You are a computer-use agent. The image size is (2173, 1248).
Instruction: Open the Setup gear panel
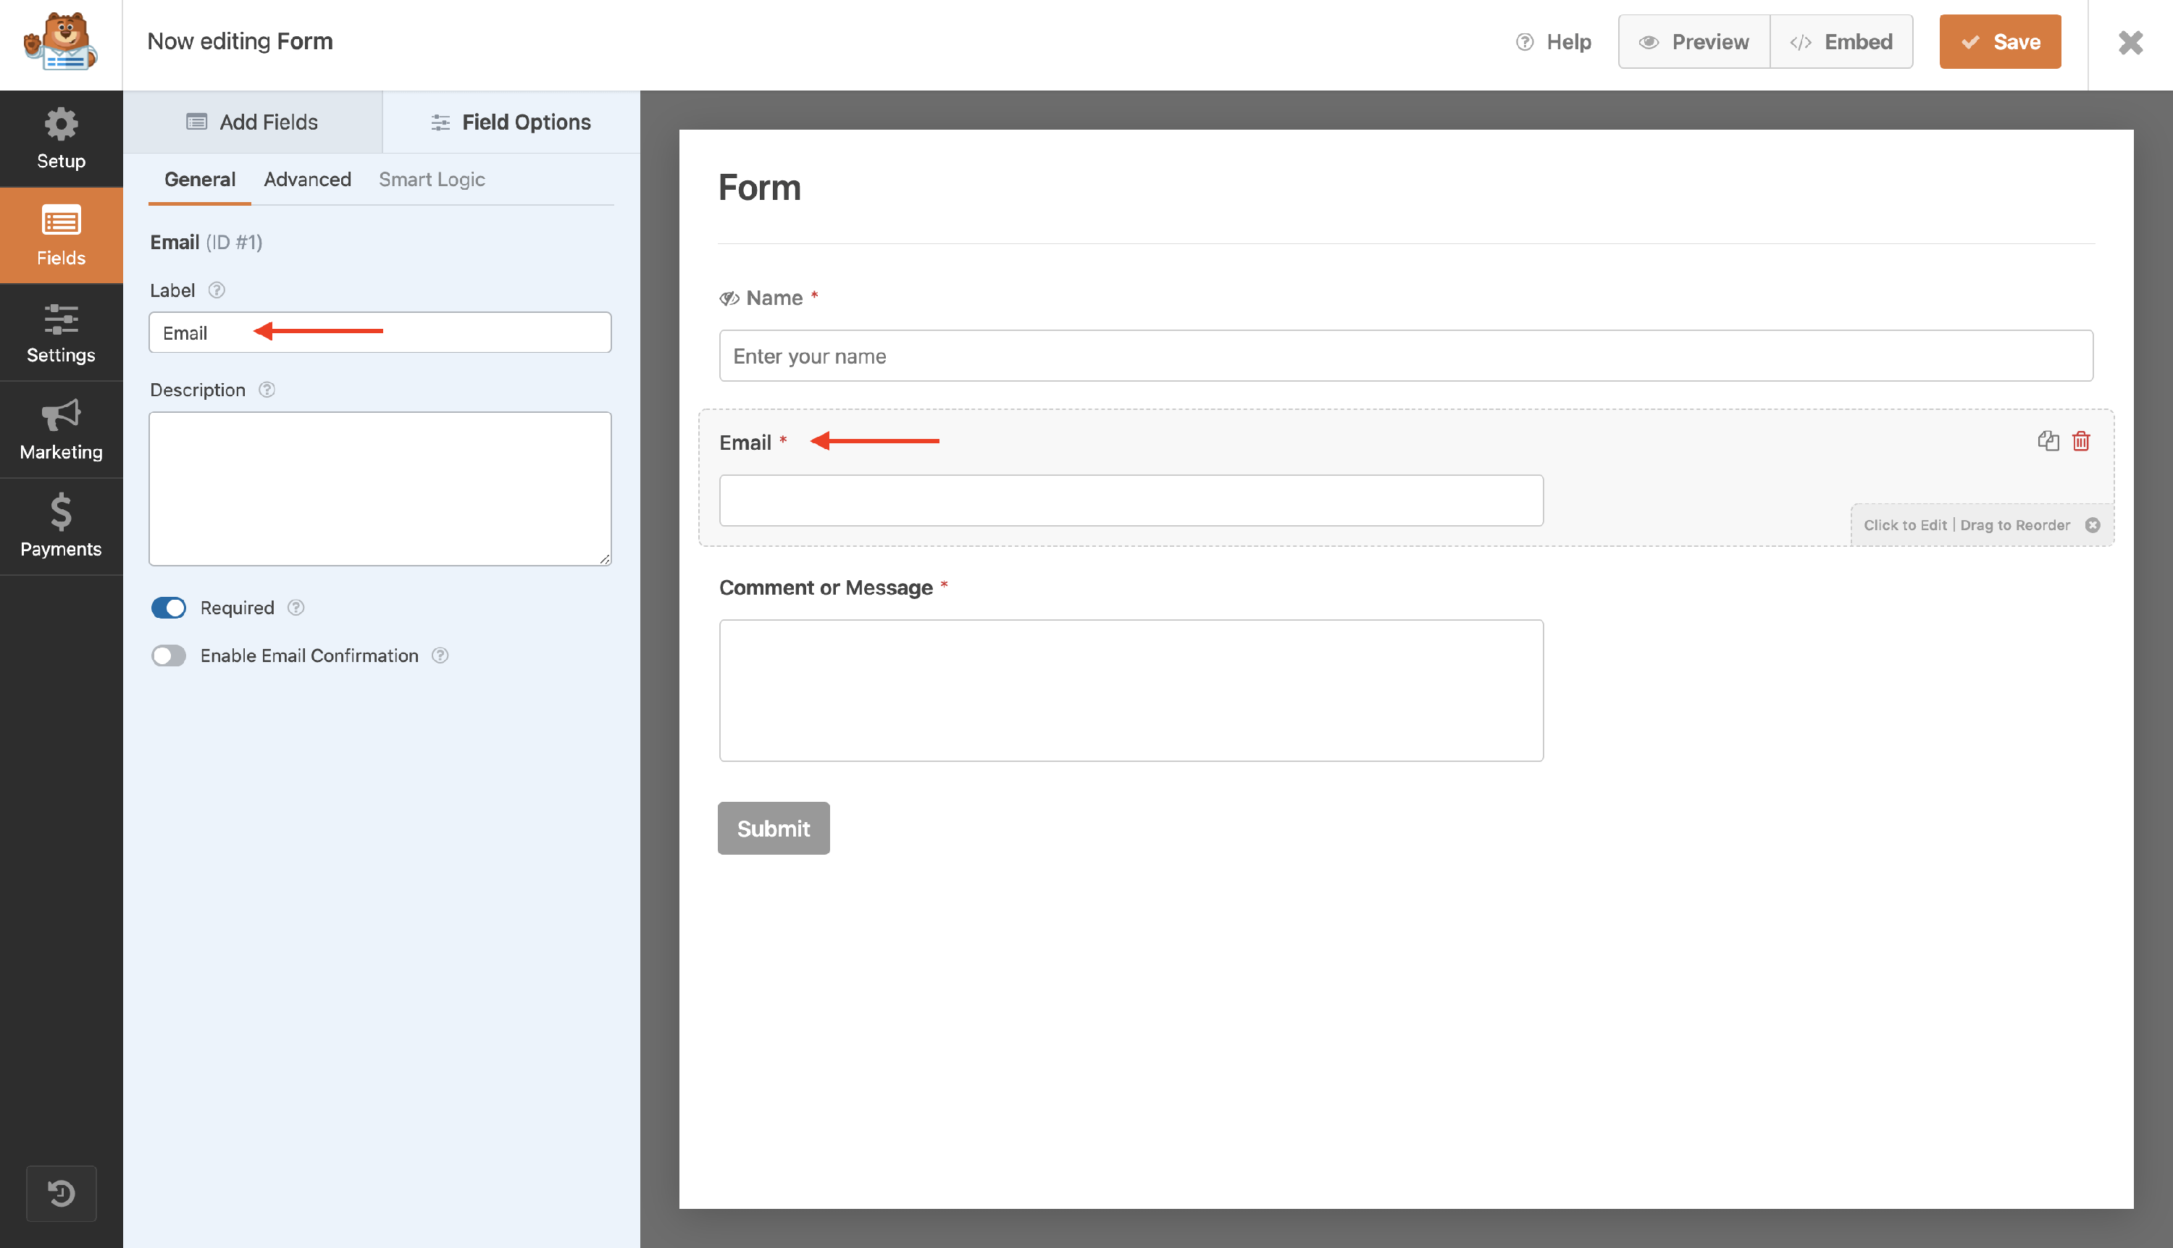click(61, 139)
